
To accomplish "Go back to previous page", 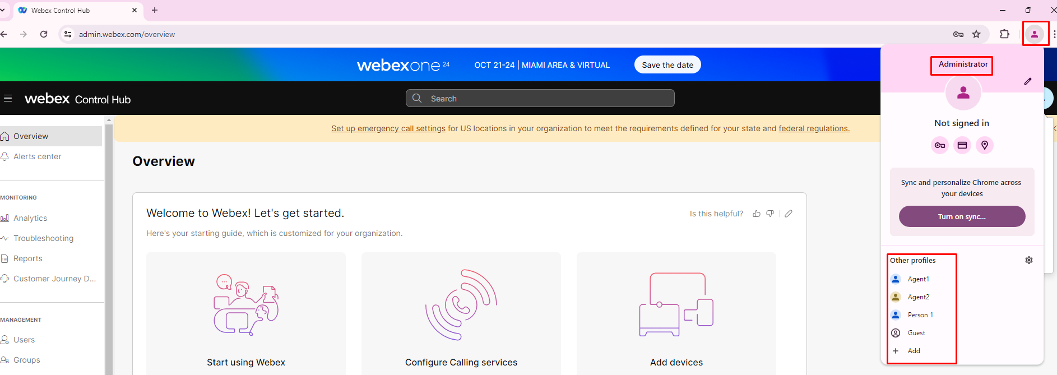I will click(x=4, y=34).
